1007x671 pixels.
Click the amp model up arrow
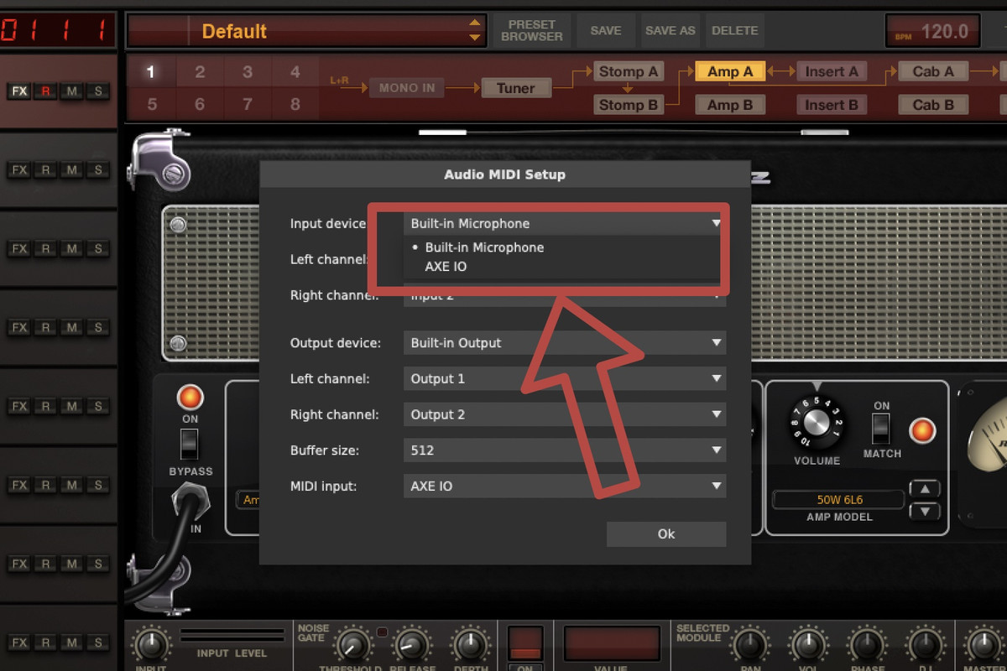(x=925, y=490)
